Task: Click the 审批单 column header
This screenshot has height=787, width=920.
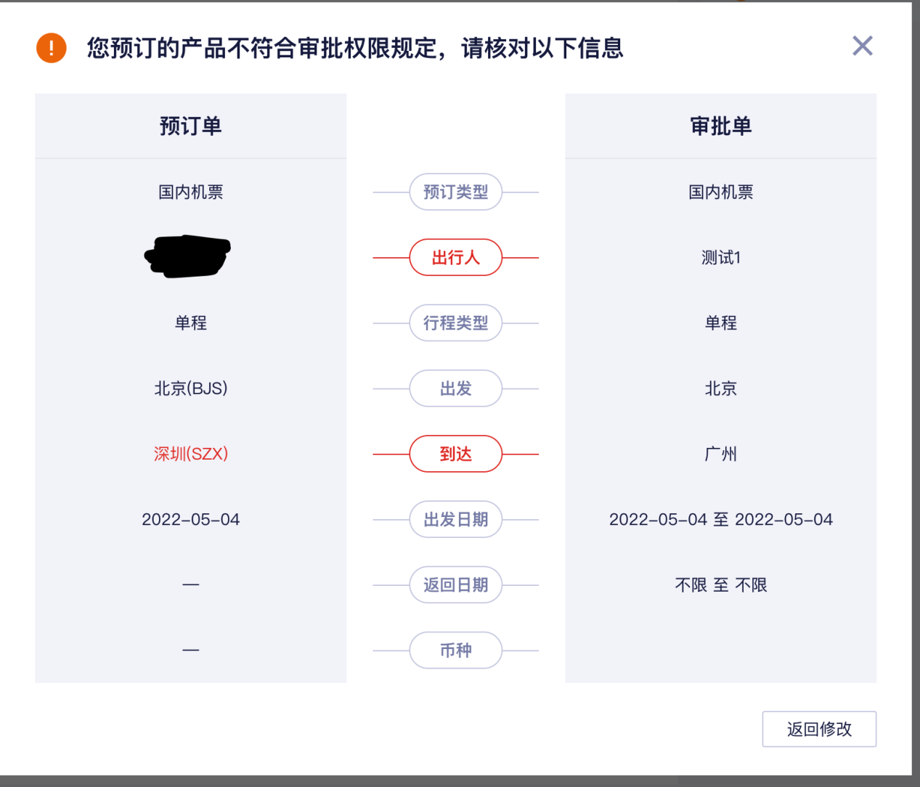Action: tap(720, 126)
